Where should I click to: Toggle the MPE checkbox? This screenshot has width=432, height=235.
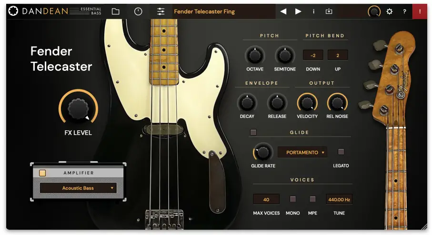tap(312, 199)
